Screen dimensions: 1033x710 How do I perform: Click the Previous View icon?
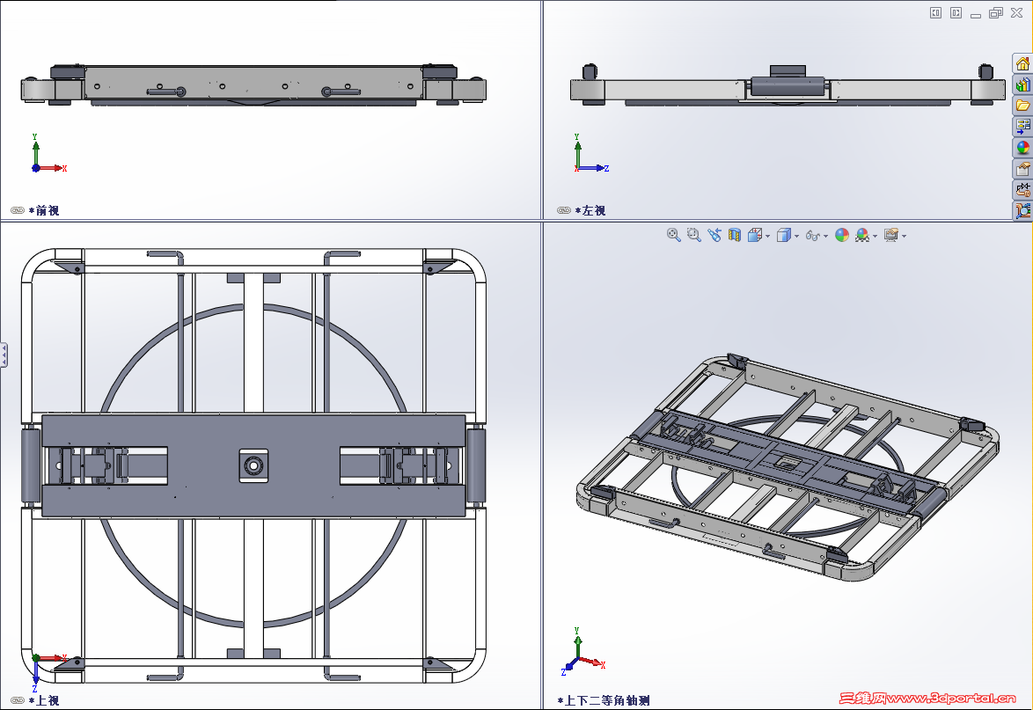pos(714,235)
